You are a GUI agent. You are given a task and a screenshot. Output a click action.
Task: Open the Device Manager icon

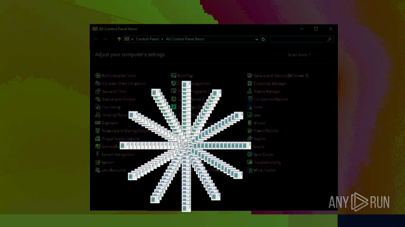tap(250, 91)
